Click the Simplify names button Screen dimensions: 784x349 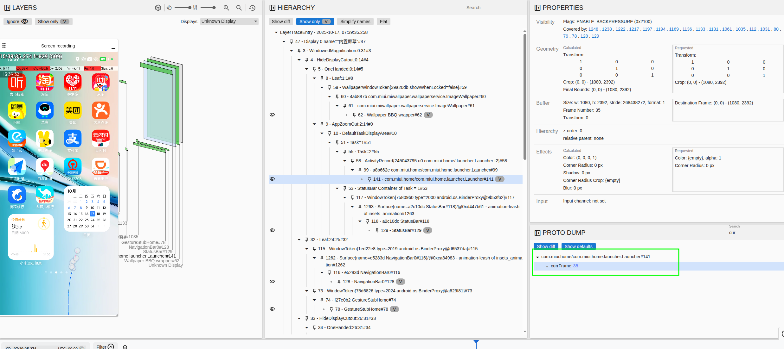click(355, 22)
